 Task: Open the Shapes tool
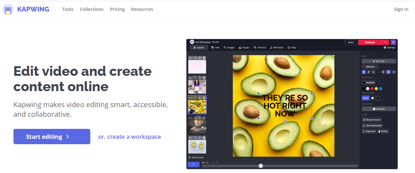pos(244,47)
